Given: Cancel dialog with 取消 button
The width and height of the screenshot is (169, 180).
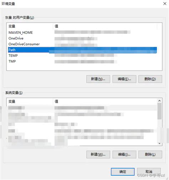Looking at the screenshot, I should 149,172.
